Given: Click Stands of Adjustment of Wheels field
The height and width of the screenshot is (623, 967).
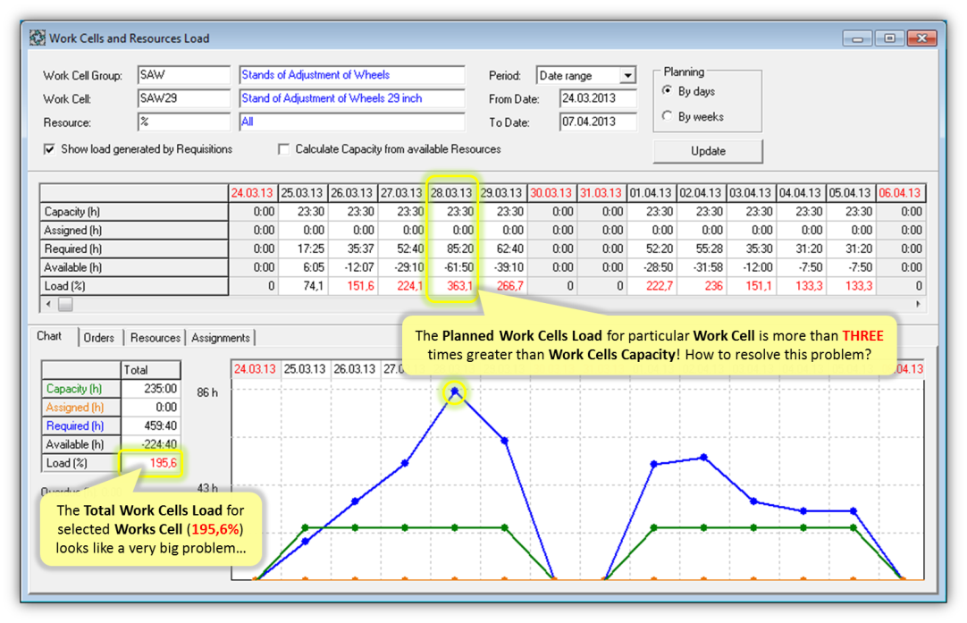Looking at the screenshot, I should [x=352, y=75].
